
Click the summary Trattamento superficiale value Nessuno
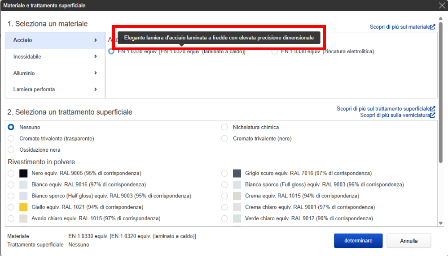pos(79,245)
